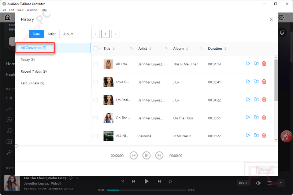Viewport: 293px width, 195px height.
Task: Sort the list by Album
Action: pyautogui.click(x=187, y=49)
